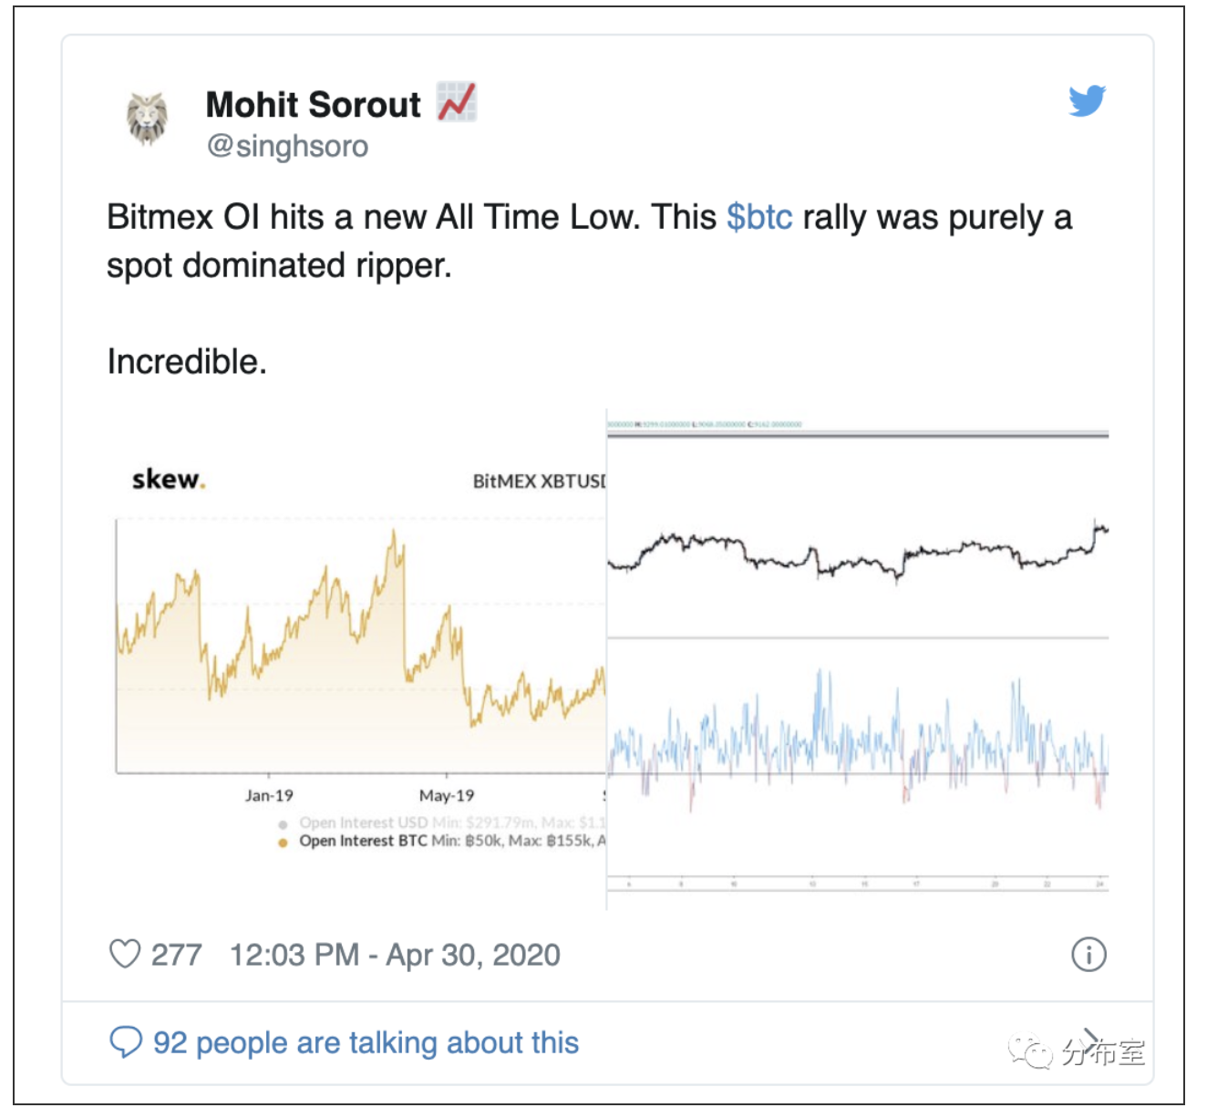Click the Twitter bird logo

(1087, 100)
